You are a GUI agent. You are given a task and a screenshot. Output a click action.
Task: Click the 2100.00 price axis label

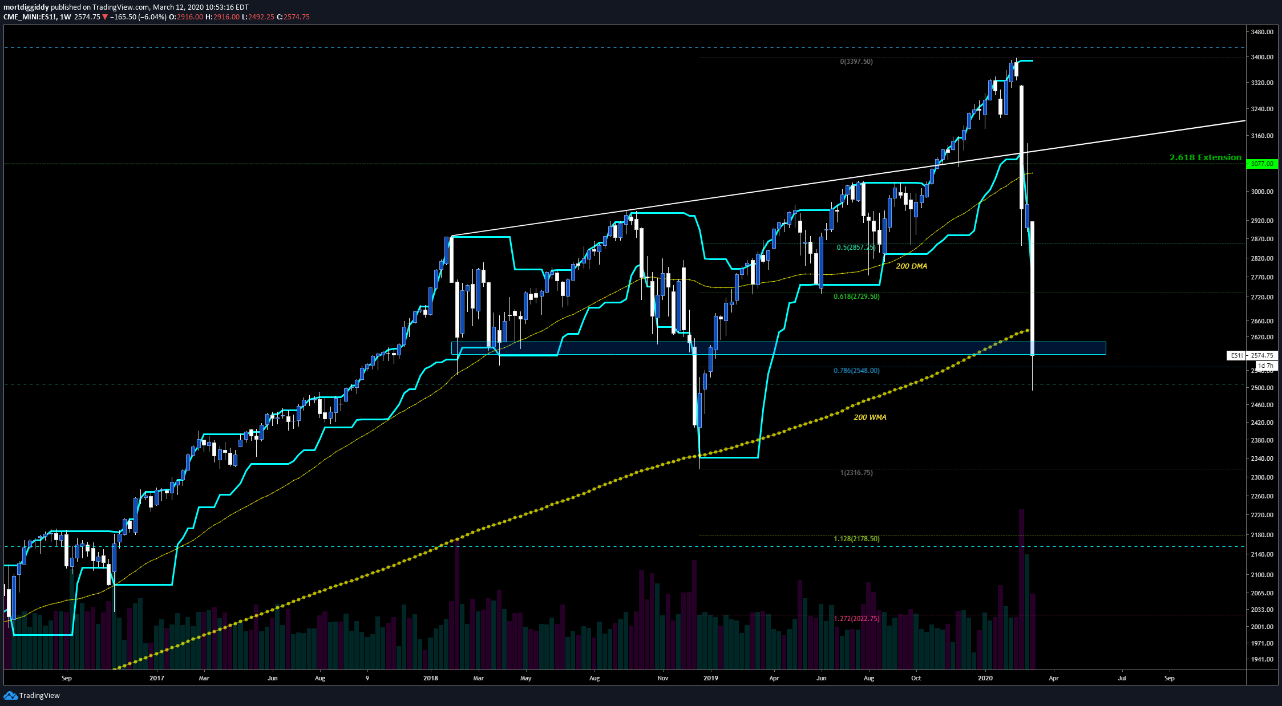(x=1262, y=575)
